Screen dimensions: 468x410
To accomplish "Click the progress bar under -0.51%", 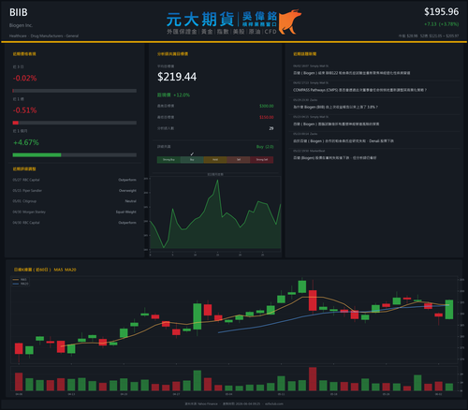I will point(75,123).
